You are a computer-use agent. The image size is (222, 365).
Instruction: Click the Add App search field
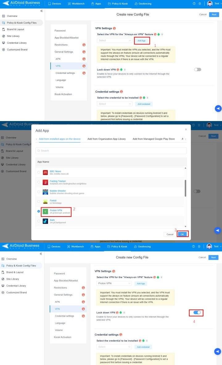111,151
